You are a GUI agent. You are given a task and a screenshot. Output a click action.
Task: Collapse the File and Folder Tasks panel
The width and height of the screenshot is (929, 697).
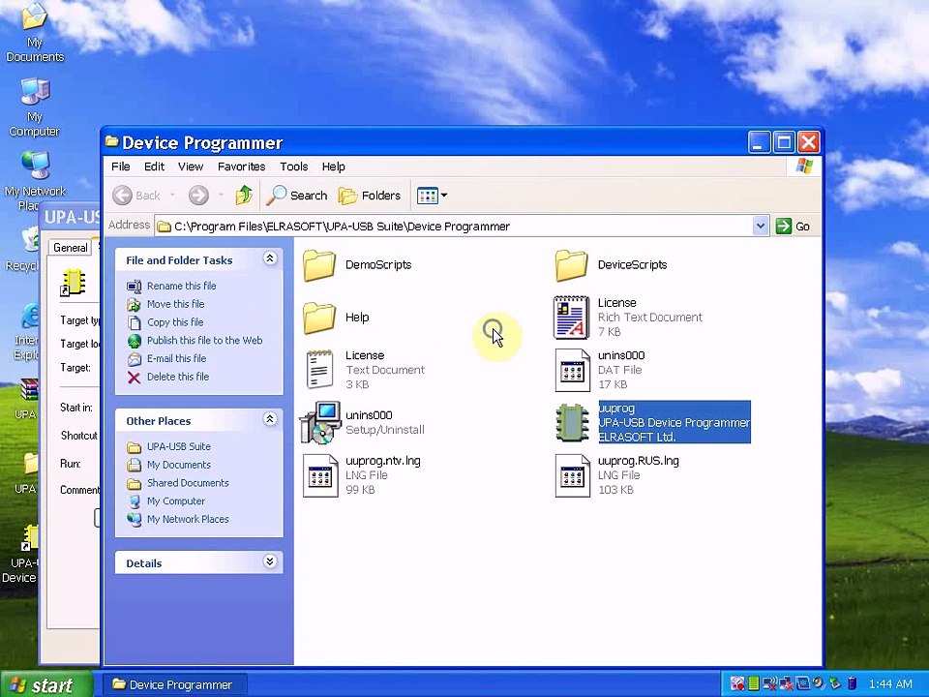[x=270, y=258]
